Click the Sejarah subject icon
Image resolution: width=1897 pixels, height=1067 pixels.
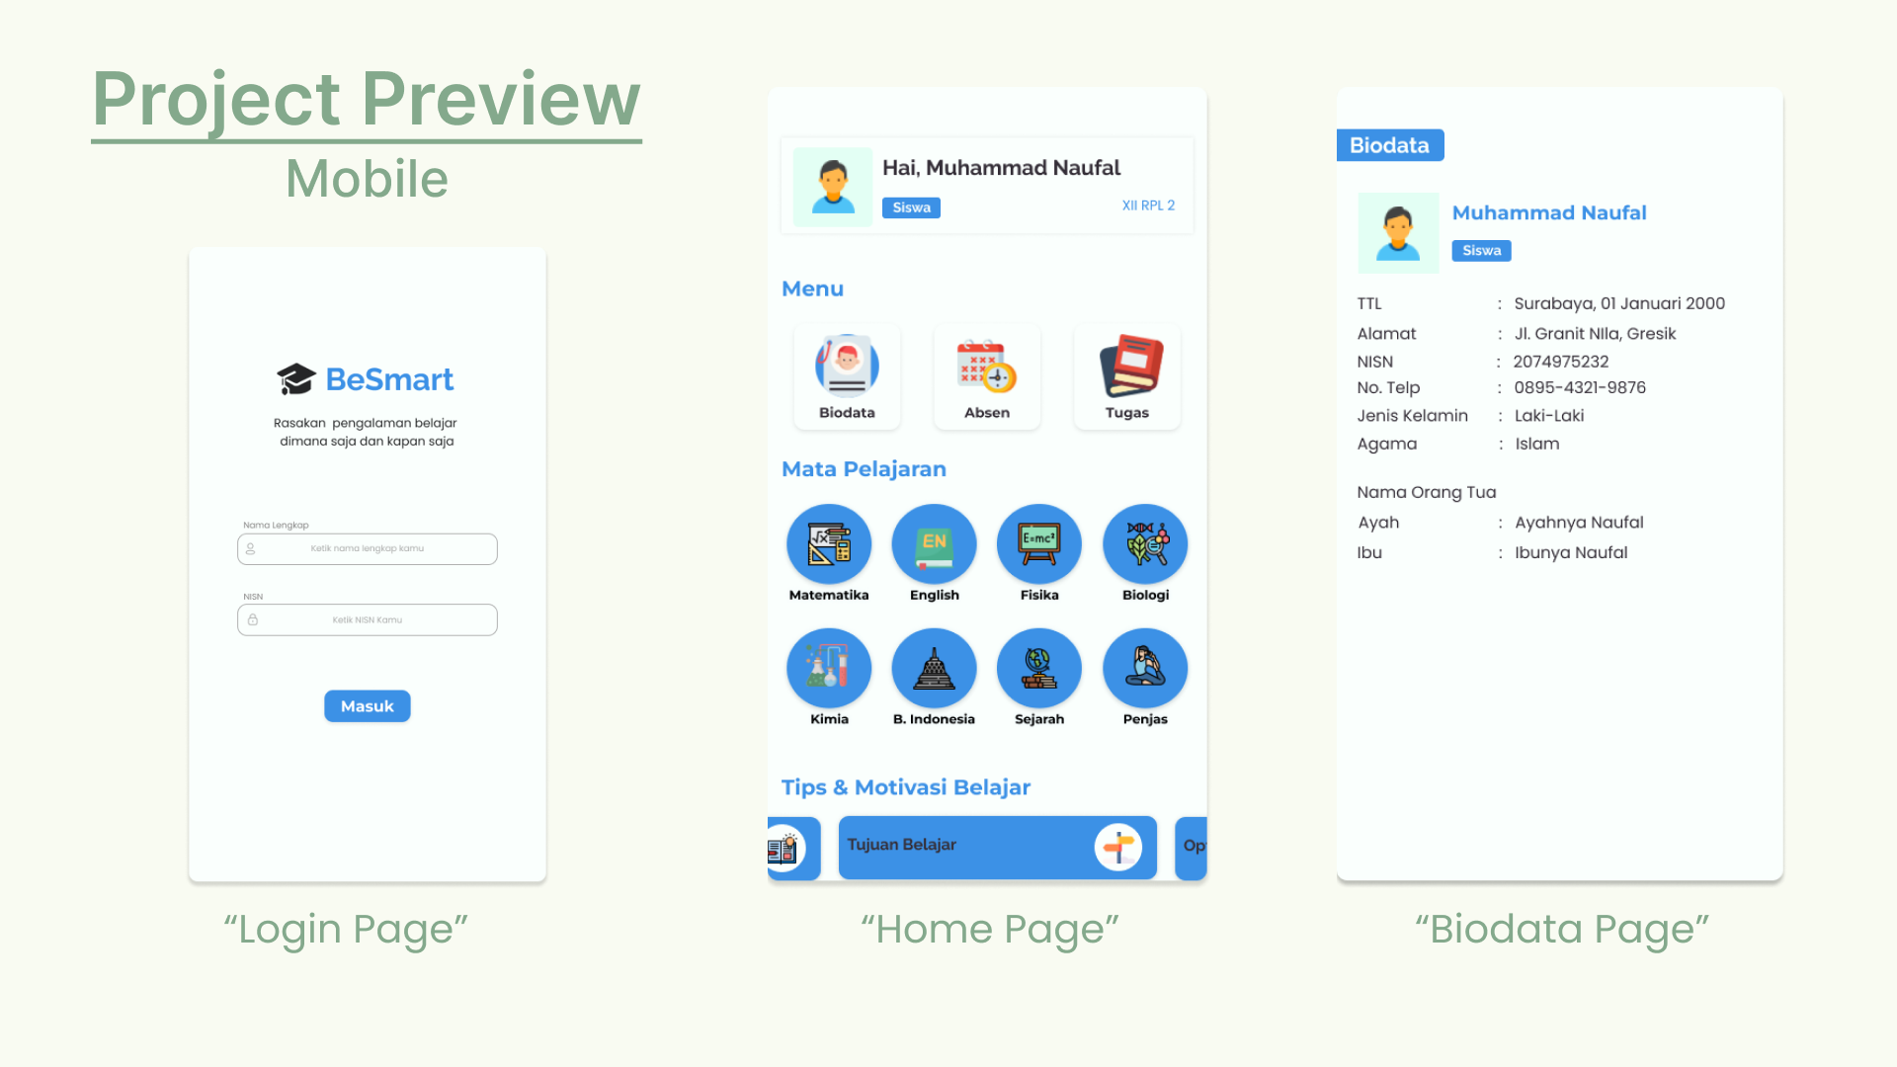[x=1039, y=668]
